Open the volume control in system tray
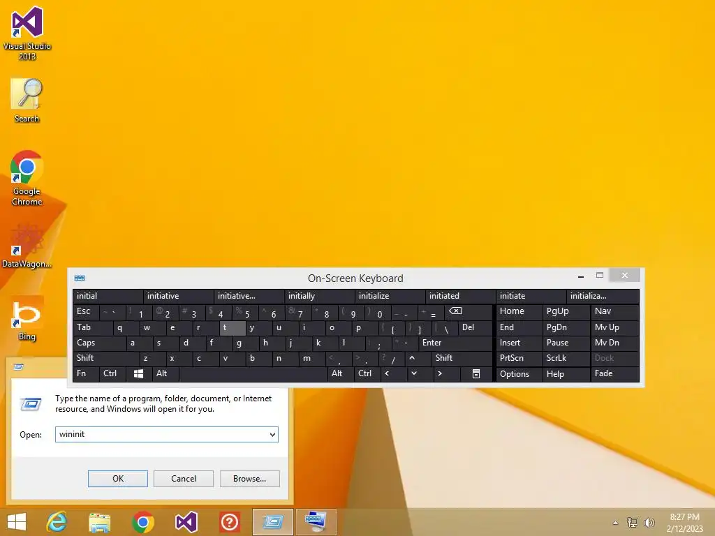This screenshot has width=715, height=536. click(x=649, y=522)
